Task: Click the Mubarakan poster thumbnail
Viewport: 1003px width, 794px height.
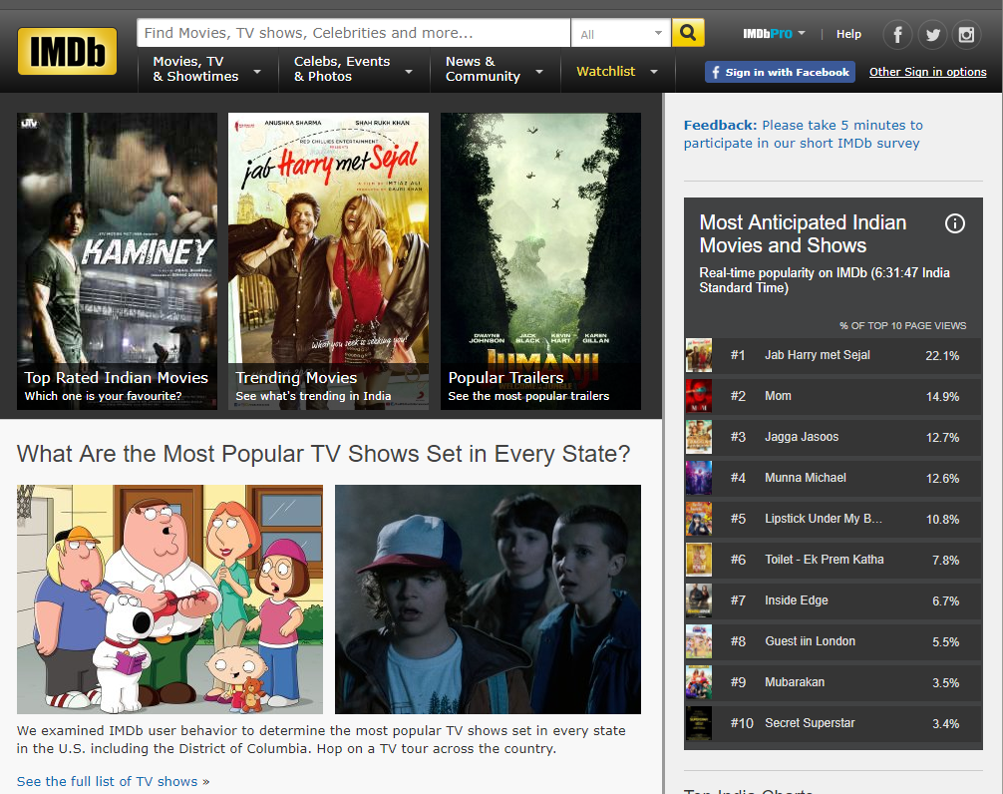Action: pos(699,682)
